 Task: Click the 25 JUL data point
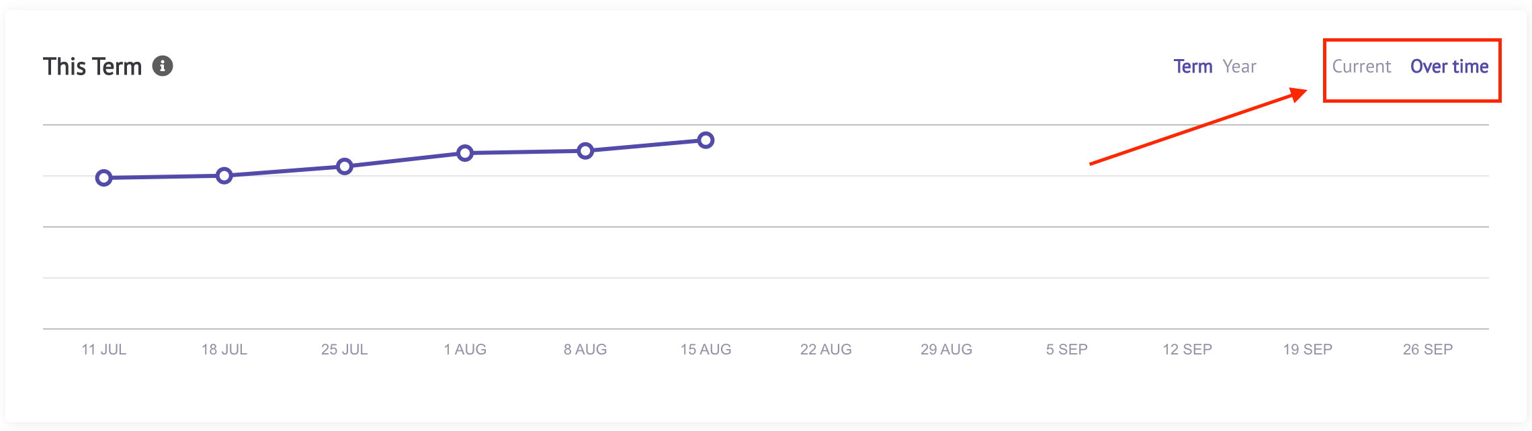(x=345, y=166)
